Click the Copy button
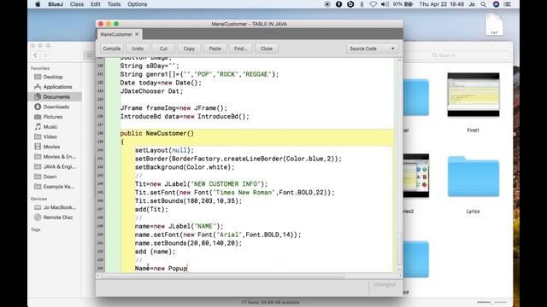547x307 pixels. 189,49
